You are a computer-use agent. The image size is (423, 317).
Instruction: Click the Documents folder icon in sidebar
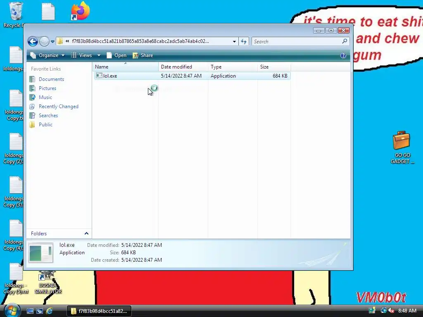(x=32, y=79)
